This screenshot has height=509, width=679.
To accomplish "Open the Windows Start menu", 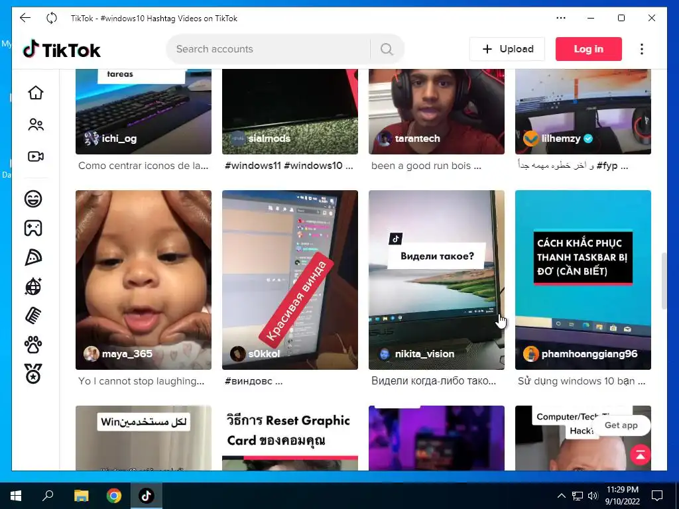I will pos(16,496).
